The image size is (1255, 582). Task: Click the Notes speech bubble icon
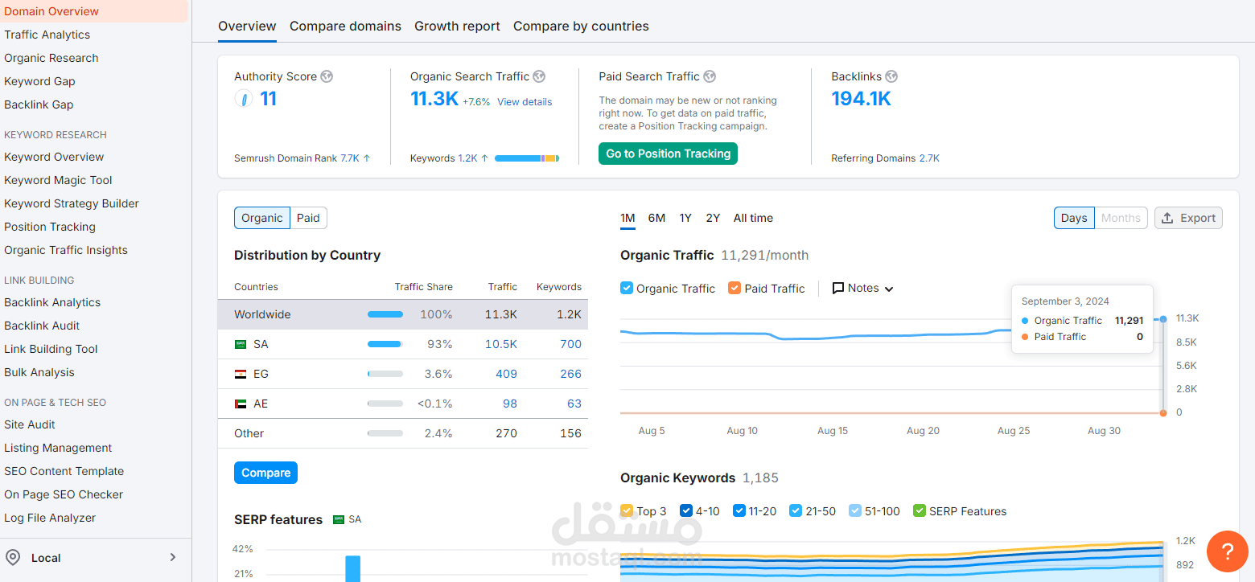(x=838, y=288)
